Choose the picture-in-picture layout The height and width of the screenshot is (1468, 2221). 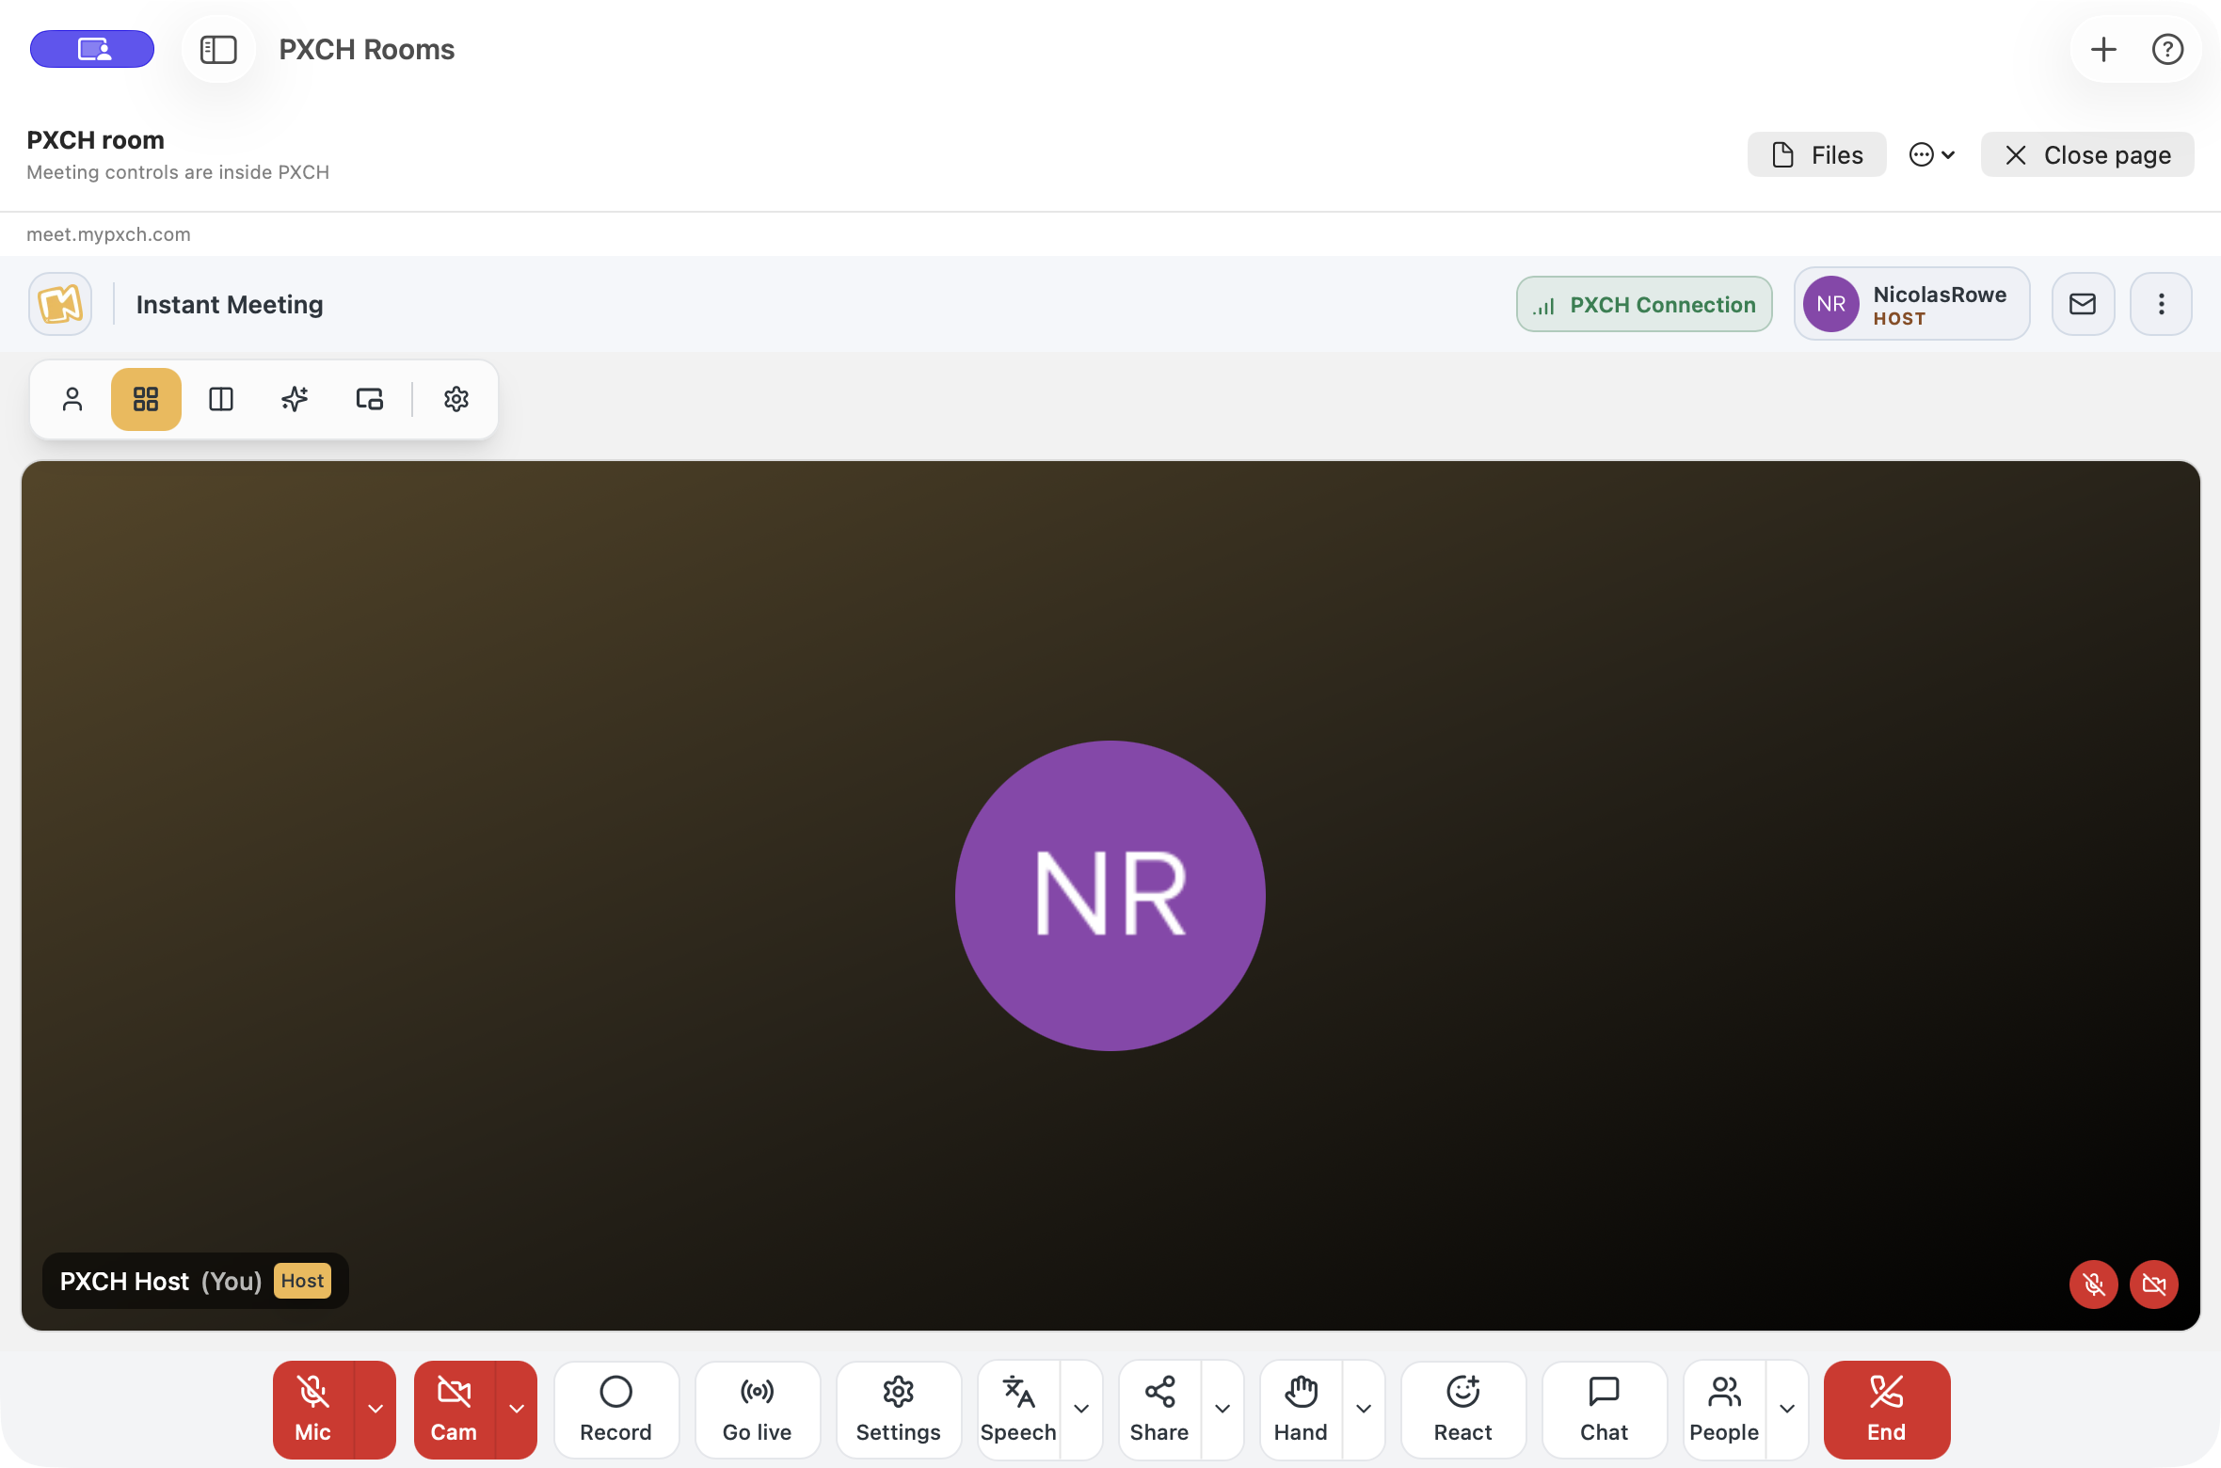370,399
